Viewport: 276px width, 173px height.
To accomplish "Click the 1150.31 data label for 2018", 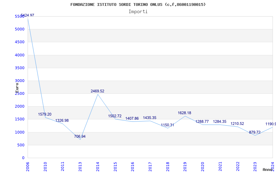I will tap(167, 125).
